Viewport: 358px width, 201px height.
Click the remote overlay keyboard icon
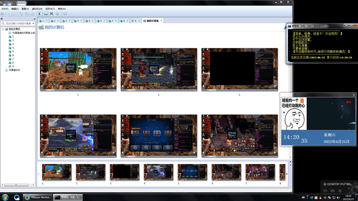(x=332, y=191)
